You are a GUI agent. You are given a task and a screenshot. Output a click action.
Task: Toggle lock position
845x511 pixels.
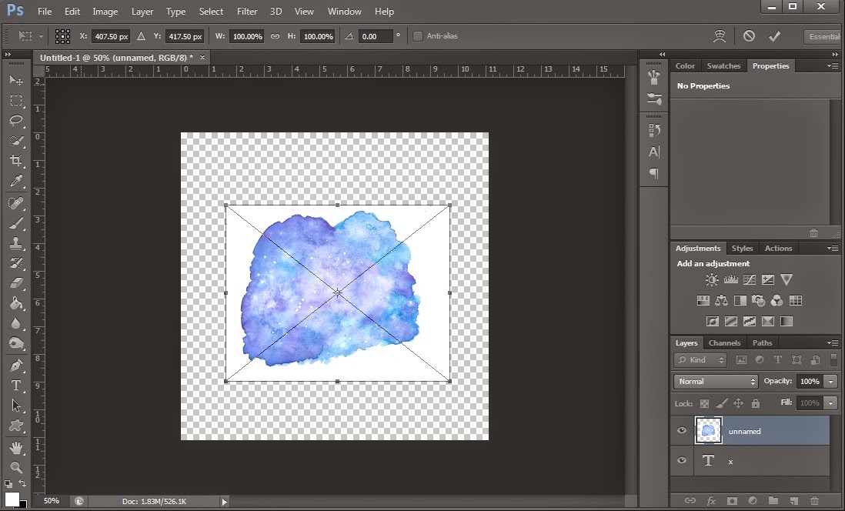(x=738, y=403)
